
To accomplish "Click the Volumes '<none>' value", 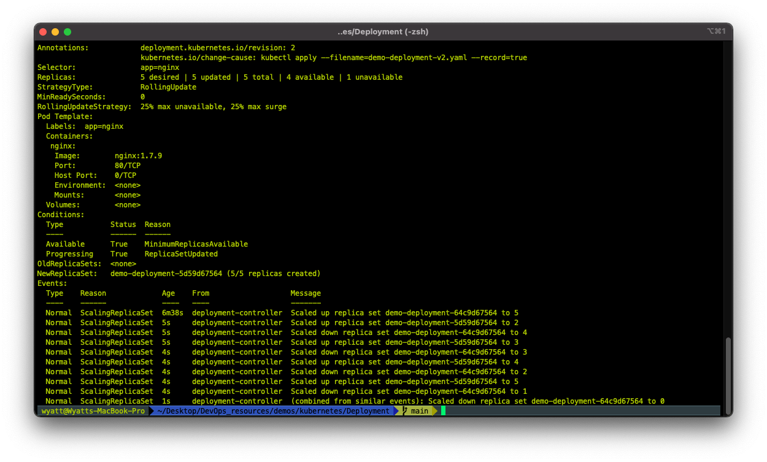I will [x=128, y=205].
